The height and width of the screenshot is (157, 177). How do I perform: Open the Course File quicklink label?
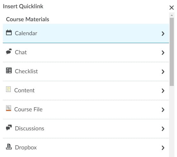click(x=28, y=109)
